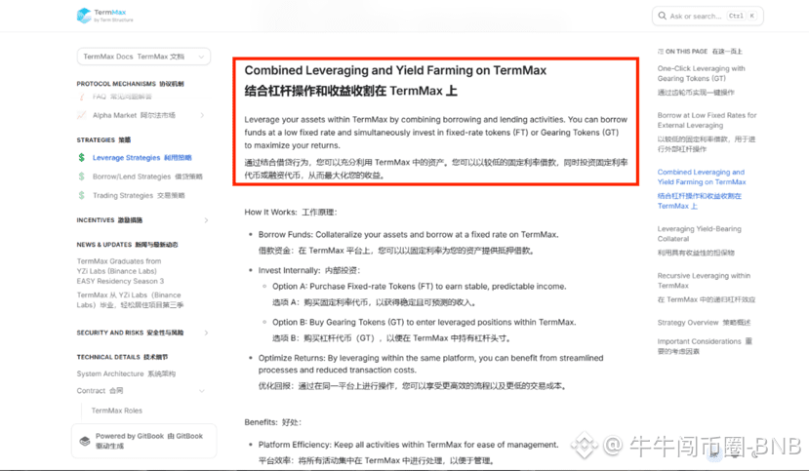
Task: Open TermMax Roles page
Action: [x=116, y=411]
